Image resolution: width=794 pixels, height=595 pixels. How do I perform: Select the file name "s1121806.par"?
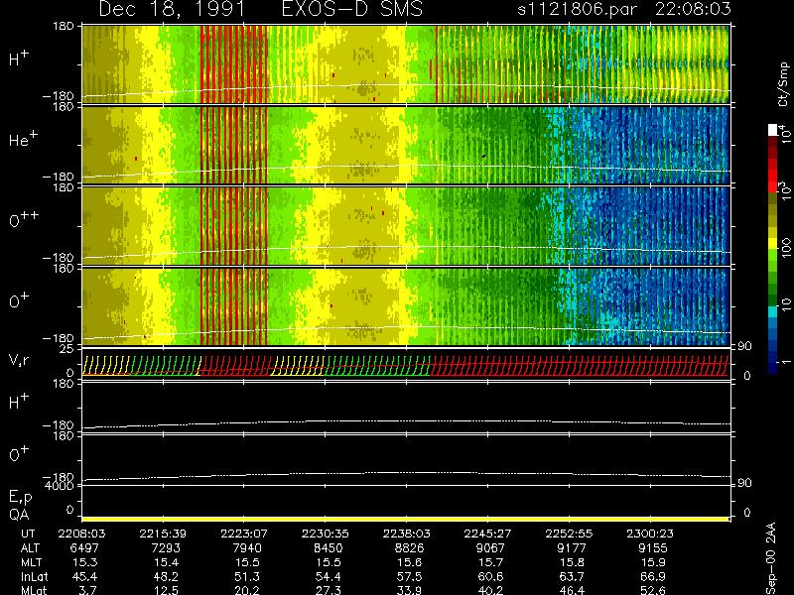[578, 10]
